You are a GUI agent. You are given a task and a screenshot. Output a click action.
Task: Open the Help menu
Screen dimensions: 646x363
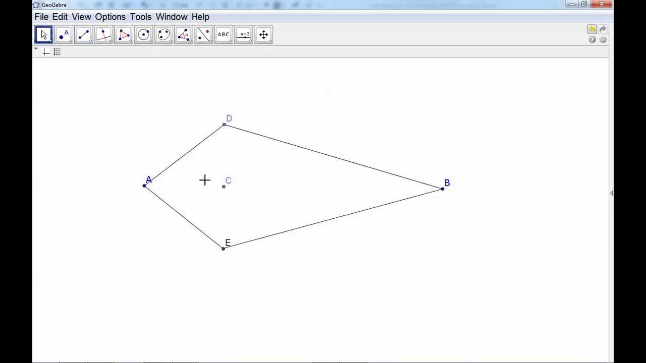[200, 17]
